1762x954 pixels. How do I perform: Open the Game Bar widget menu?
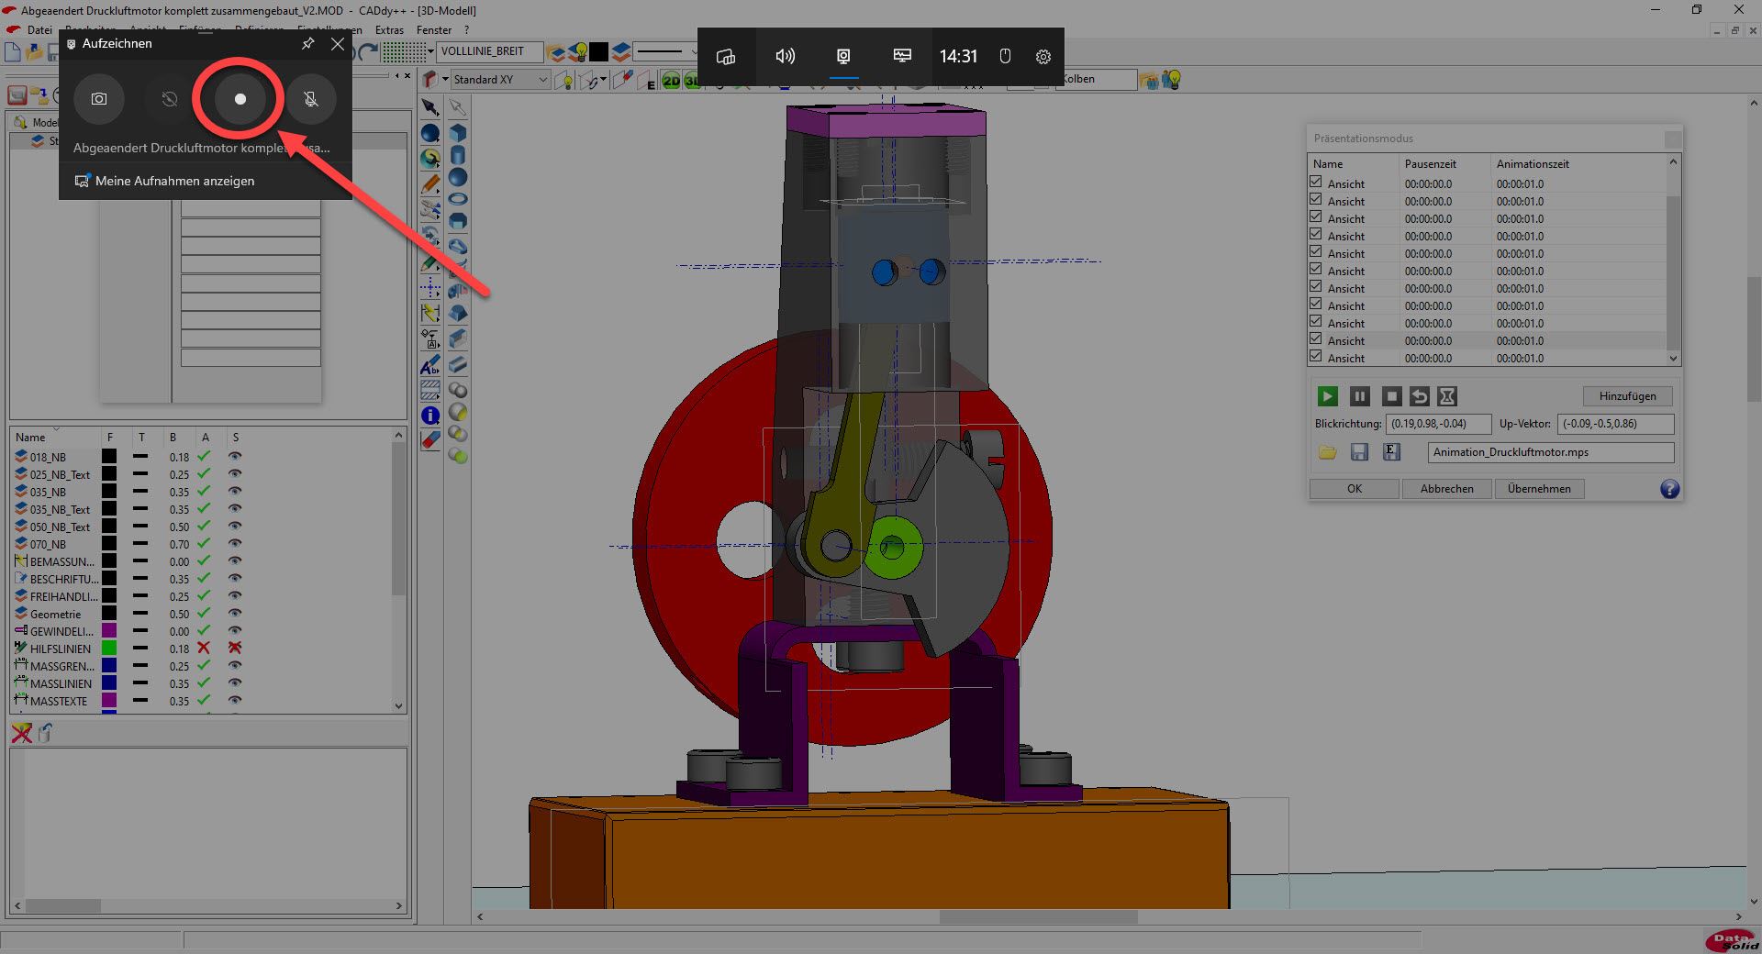(726, 56)
